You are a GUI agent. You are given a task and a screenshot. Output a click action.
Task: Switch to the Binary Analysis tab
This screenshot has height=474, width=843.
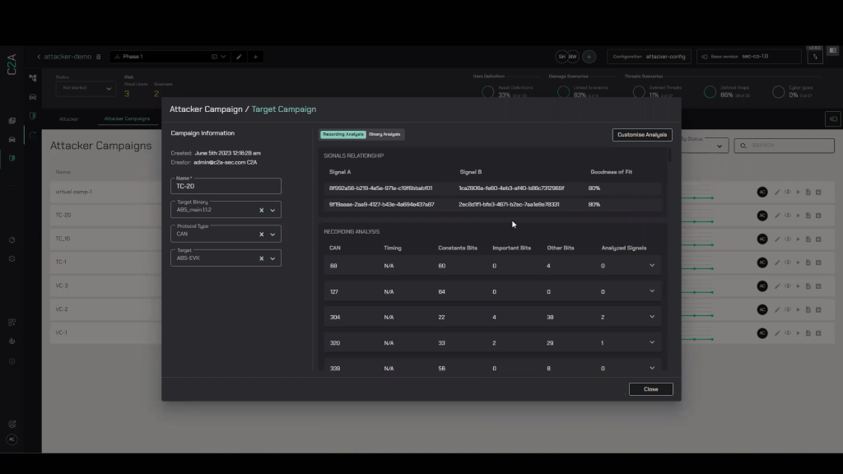[384, 134]
